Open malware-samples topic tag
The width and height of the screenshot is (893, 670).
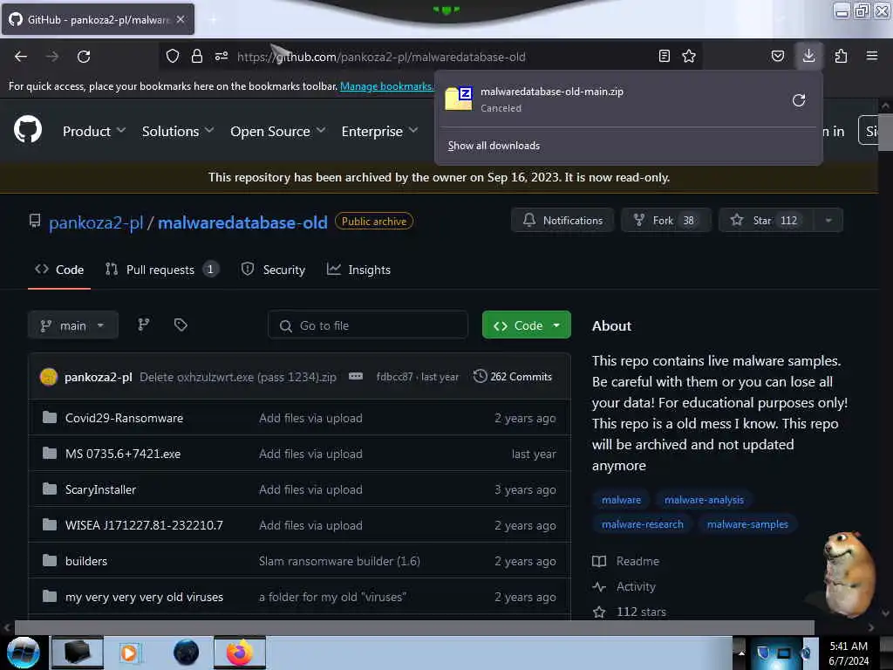click(747, 524)
